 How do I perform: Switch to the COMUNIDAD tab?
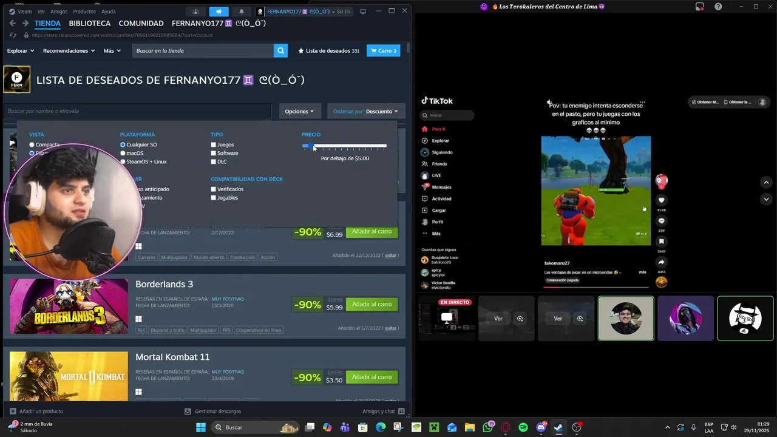pyautogui.click(x=141, y=23)
